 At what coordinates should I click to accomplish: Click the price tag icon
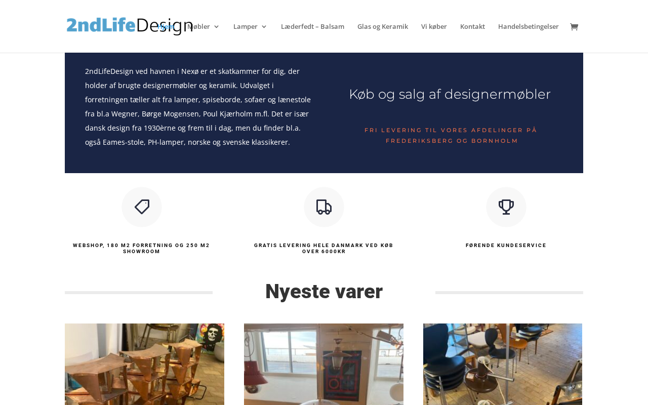pos(142,207)
